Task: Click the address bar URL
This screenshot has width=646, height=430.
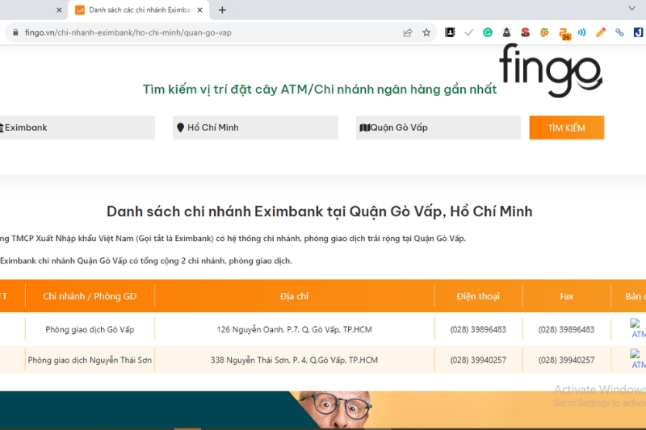Action: [128, 32]
